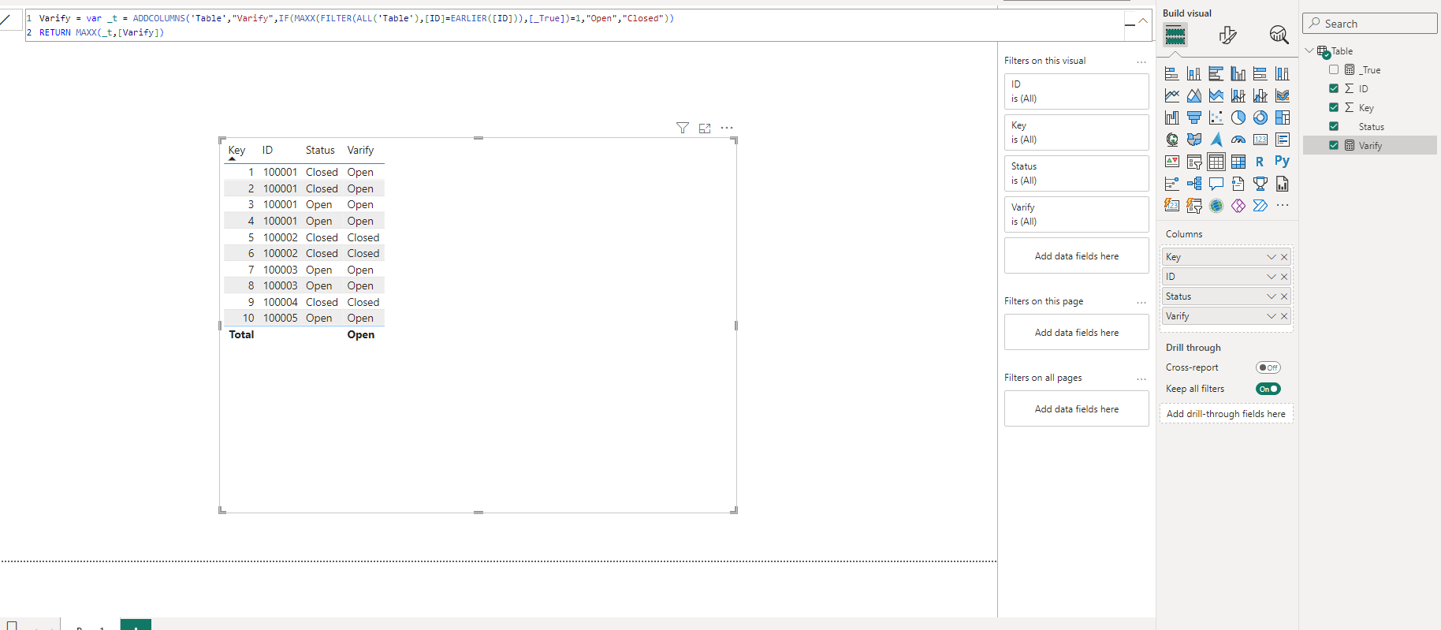Click into the DAX formula bar text
Screen dimensions: 1441x630
pyautogui.click(x=575, y=25)
